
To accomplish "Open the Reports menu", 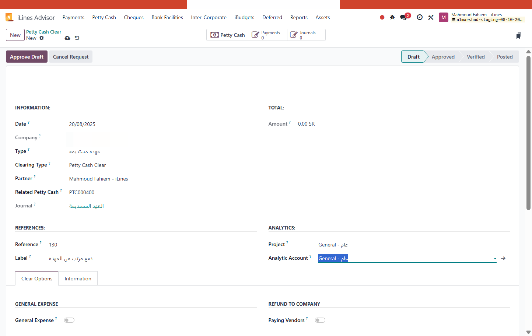I will point(299,17).
